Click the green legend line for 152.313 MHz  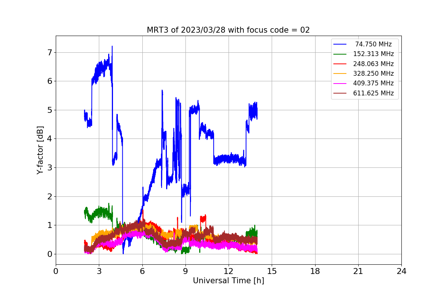(340, 54)
